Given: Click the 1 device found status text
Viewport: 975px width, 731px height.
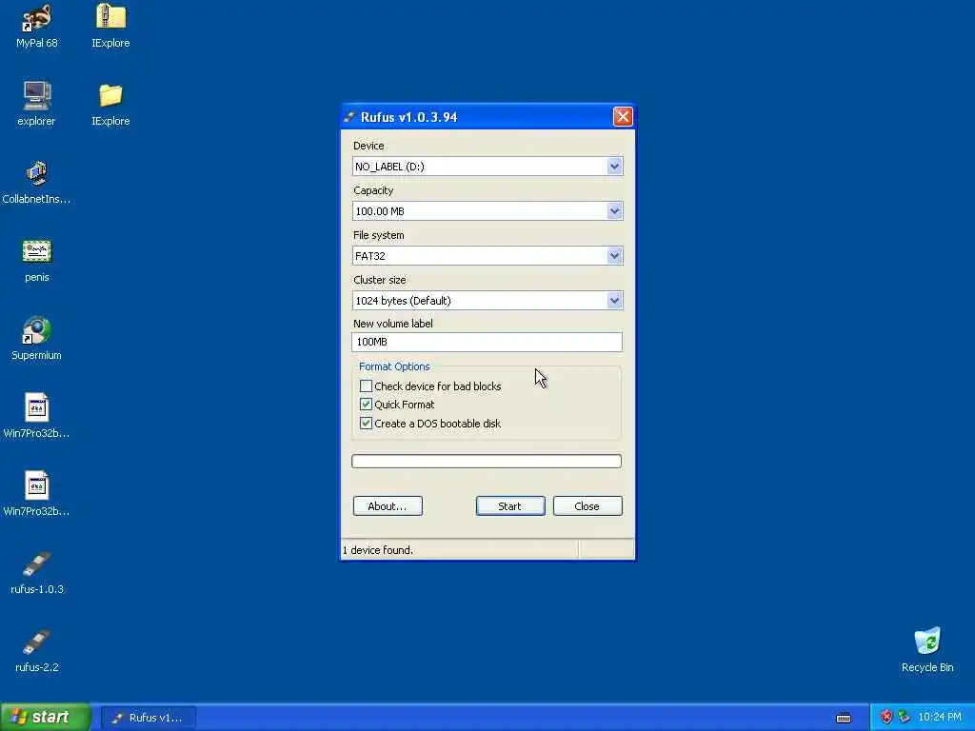Looking at the screenshot, I should click(x=377, y=550).
